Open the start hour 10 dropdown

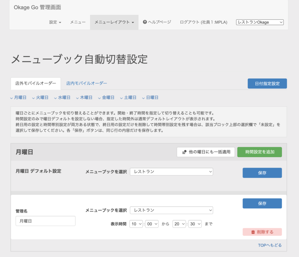(x=136, y=224)
